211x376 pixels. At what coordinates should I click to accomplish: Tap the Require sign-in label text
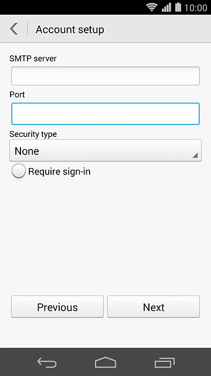pyautogui.click(x=59, y=172)
